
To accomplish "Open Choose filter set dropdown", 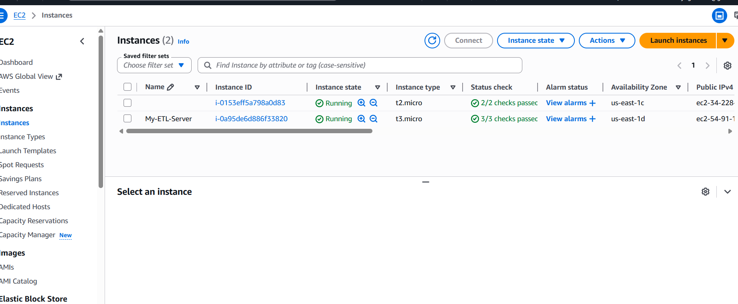I will (154, 65).
